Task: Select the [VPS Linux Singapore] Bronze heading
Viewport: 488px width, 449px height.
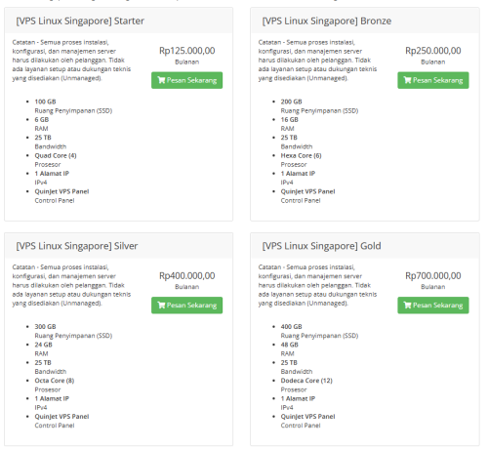Action: pos(327,20)
